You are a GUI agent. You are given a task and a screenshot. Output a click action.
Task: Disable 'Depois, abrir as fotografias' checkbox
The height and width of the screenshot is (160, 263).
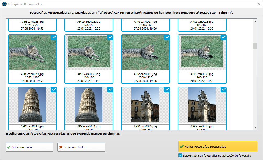pyautogui.click(x=180, y=156)
